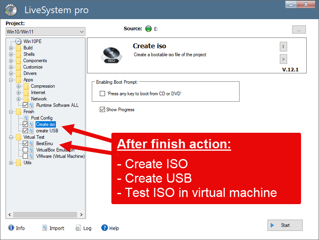Uncheck the Show Progress checkbox
The height and width of the screenshot is (240, 319).
coord(103,110)
